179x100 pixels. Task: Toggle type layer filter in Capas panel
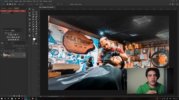(19, 46)
